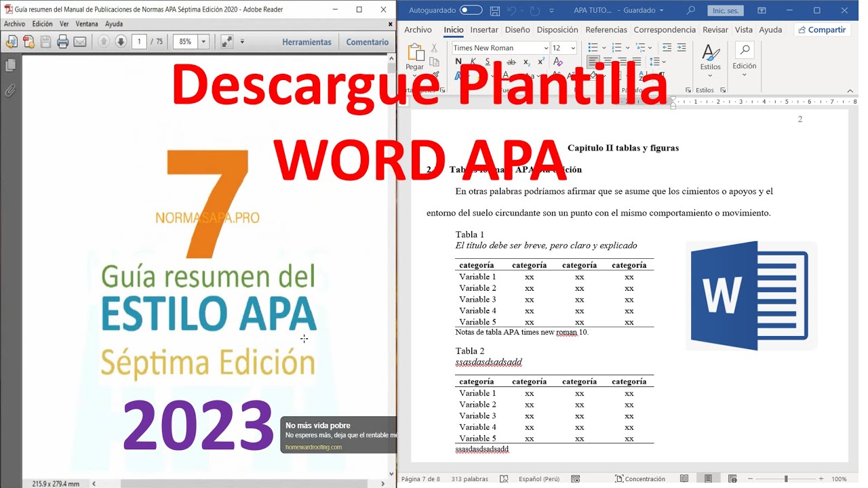Open Edición menu in Adobe Reader
The height and width of the screenshot is (488, 868).
click(x=42, y=24)
